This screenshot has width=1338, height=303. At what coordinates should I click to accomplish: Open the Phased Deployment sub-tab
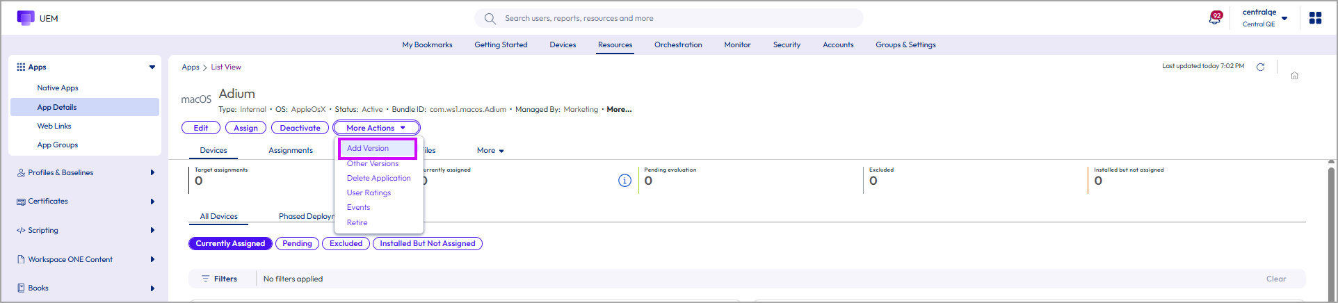coord(307,216)
